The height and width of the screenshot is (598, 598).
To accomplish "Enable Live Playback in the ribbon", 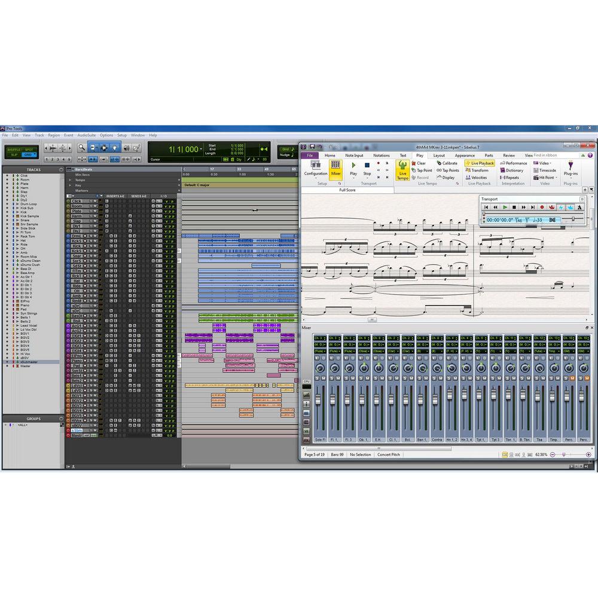I will point(480,163).
